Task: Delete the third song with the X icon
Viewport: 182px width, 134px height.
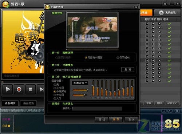Action: [159, 32]
